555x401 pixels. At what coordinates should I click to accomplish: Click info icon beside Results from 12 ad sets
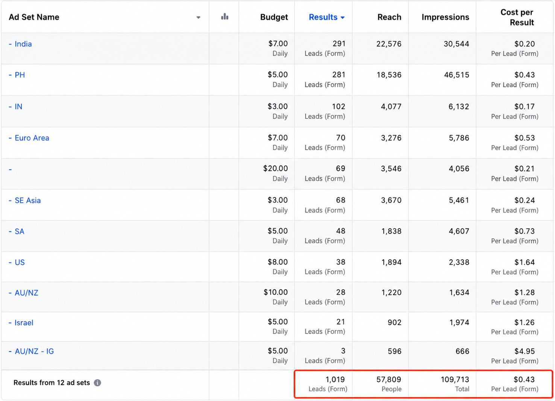point(97,383)
